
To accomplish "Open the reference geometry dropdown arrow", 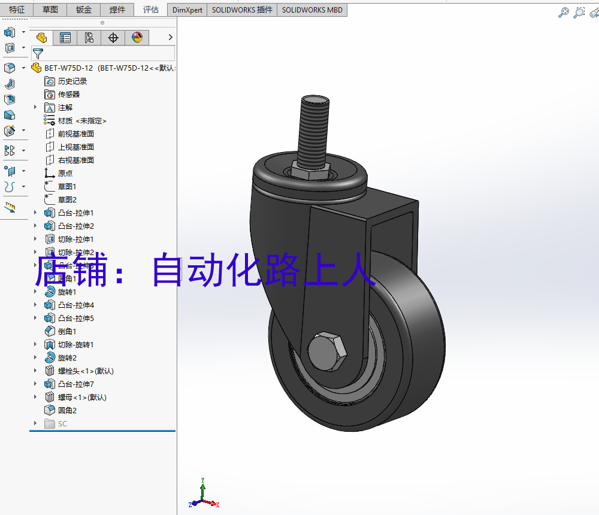I will (x=24, y=171).
